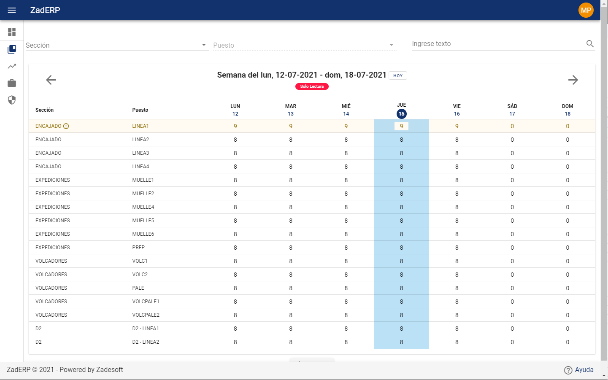Select the LINEA1 row label
This screenshot has height=380, width=608.
click(141, 126)
